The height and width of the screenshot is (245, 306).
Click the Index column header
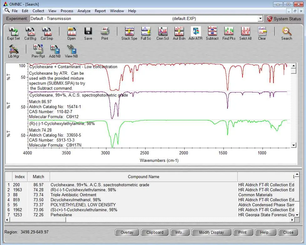point(20,177)
